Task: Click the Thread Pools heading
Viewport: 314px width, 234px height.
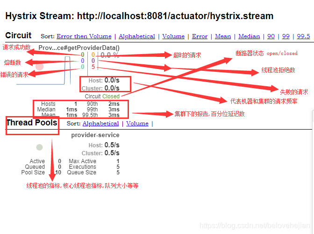Action: [x=32, y=123]
